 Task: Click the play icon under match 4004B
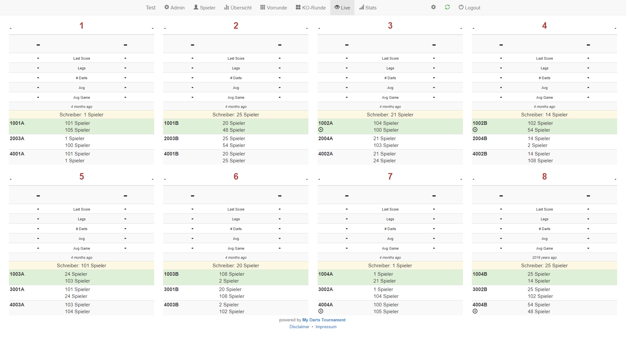coord(475,311)
